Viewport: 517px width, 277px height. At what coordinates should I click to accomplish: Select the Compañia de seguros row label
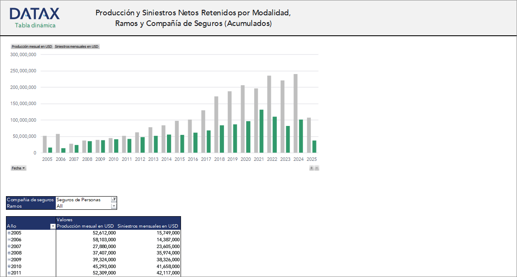point(30,199)
